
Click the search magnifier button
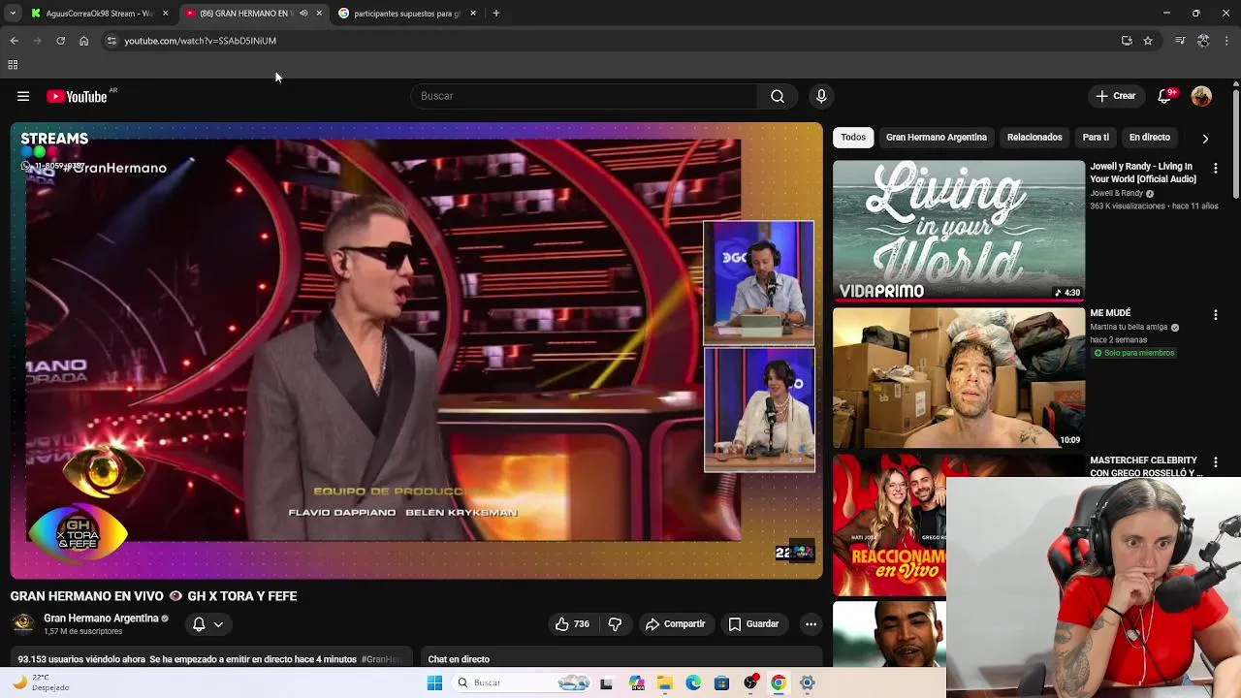pyautogui.click(x=778, y=96)
